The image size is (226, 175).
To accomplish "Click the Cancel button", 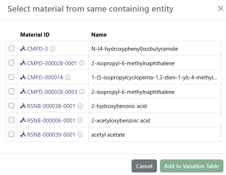I will [144, 166].
